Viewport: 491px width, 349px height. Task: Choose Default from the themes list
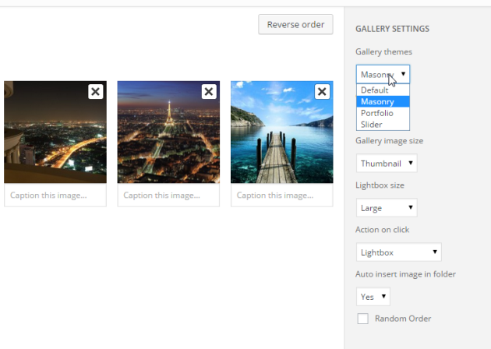tap(383, 90)
